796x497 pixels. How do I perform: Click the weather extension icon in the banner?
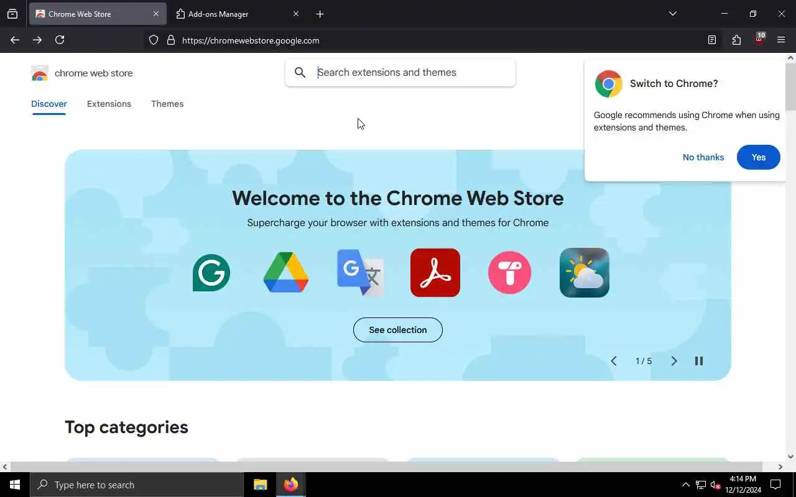(x=585, y=273)
